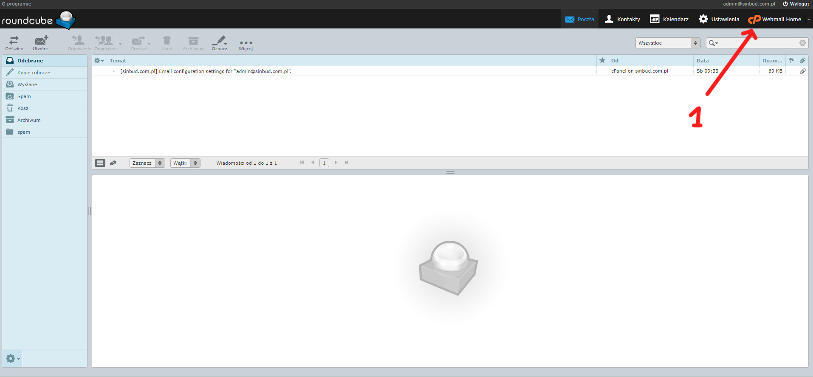Click the Wyloguj logout link
Viewport: 813px width, 377px height.
tap(796, 4)
